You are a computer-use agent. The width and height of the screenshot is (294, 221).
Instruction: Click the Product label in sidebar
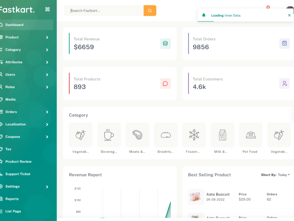pyautogui.click(x=12, y=37)
